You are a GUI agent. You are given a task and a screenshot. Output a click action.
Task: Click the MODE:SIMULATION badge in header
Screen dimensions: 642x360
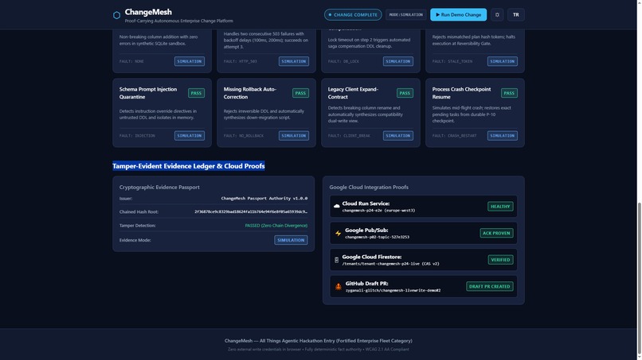tap(405, 15)
